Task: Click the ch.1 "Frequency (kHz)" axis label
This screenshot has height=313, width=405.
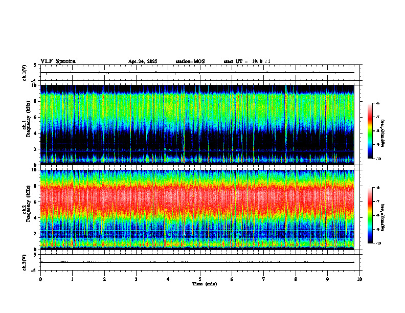Action: tap(28, 119)
